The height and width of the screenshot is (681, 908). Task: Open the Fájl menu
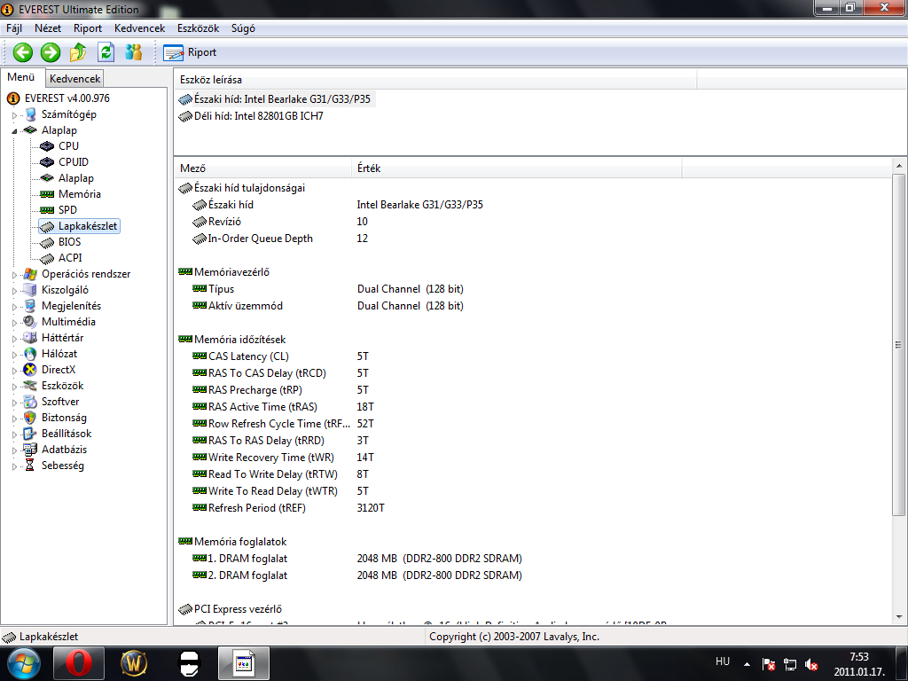click(x=14, y=28)
